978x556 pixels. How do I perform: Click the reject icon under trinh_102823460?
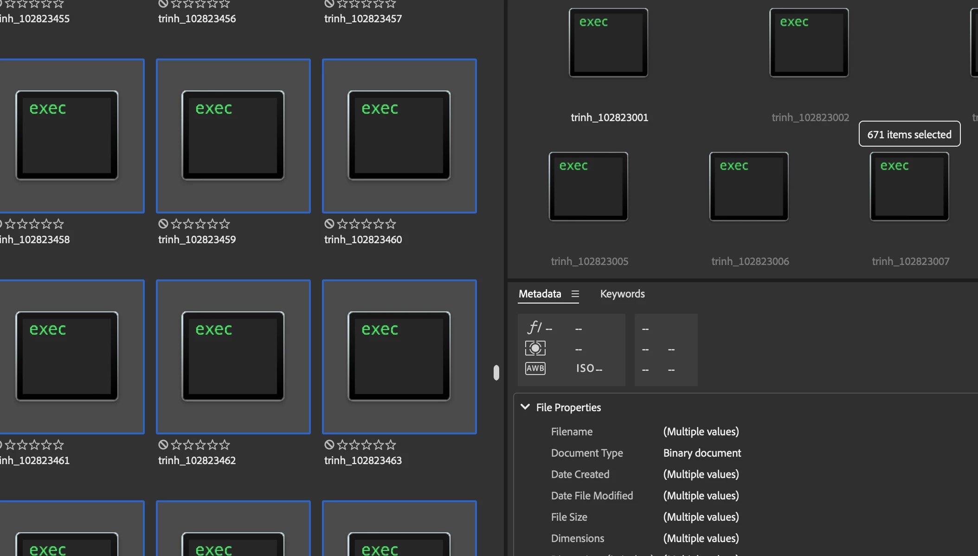pos(329,224)
